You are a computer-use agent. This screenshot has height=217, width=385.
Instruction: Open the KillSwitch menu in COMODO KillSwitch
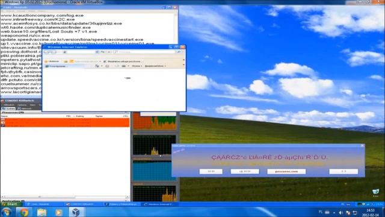[10, 105]
